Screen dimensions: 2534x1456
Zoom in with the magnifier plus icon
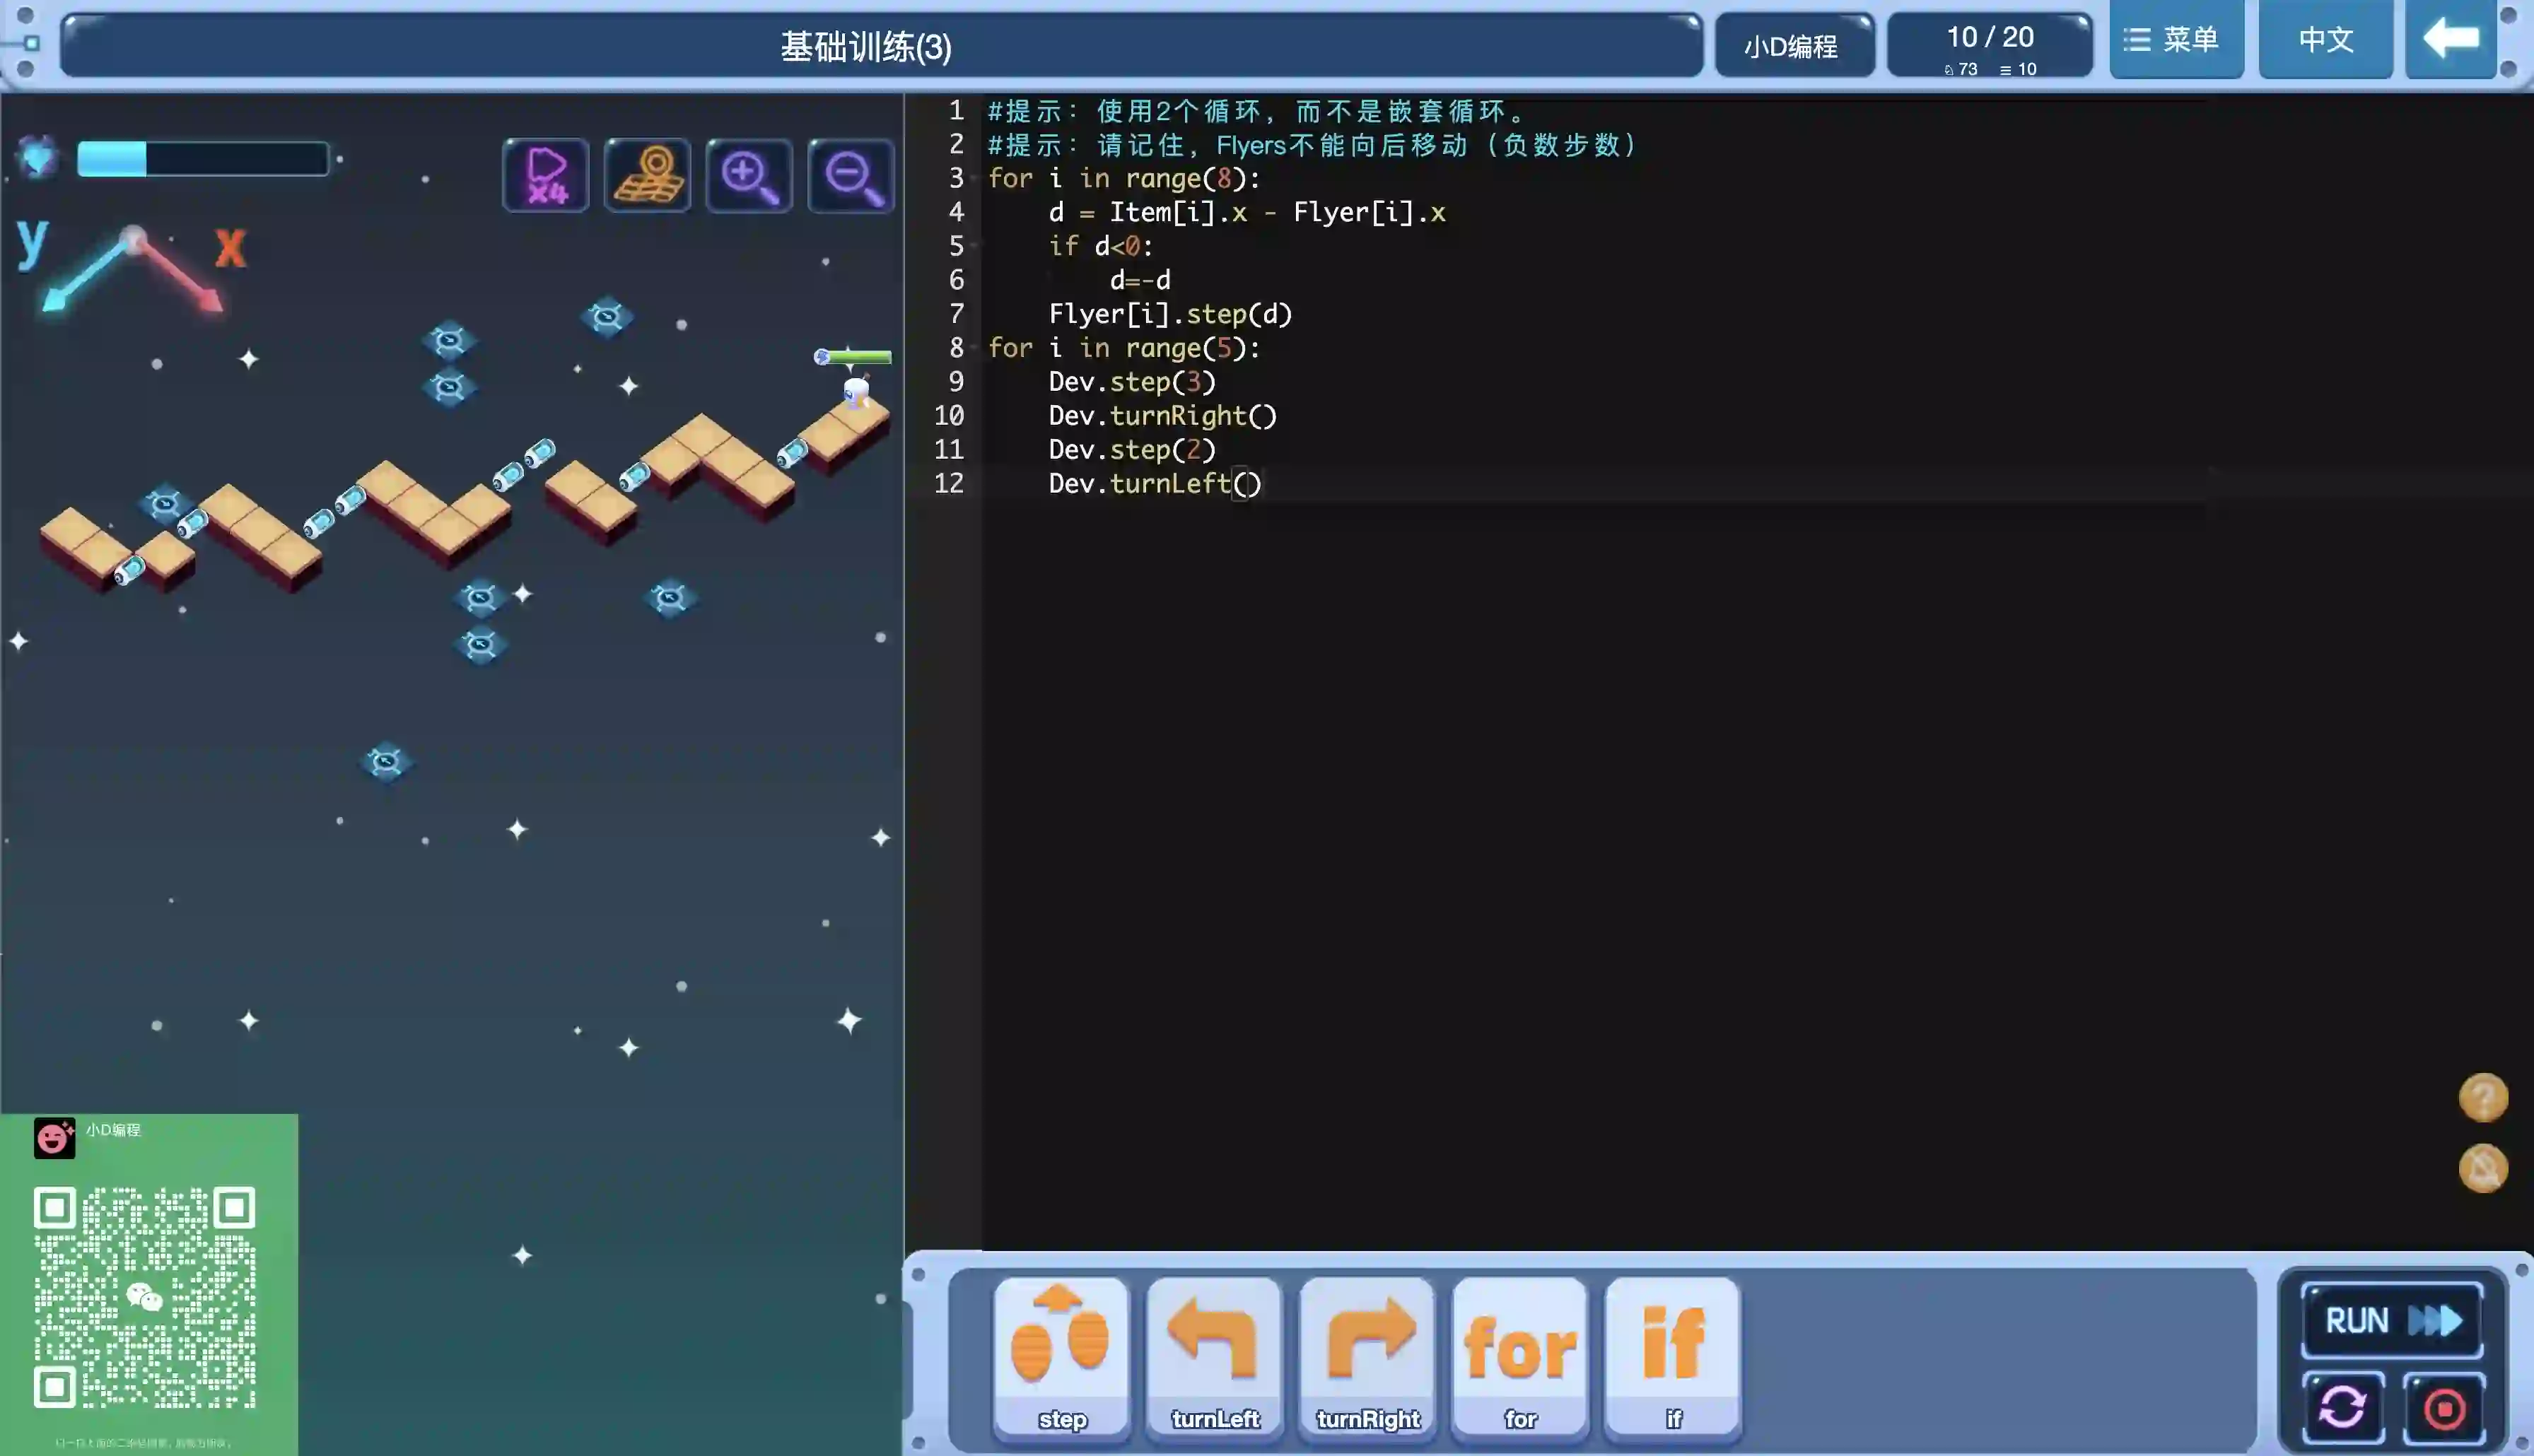pyautogui.click(x=749, y=176)
